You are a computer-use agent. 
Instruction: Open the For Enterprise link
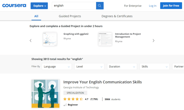click(x=133, y=6)
